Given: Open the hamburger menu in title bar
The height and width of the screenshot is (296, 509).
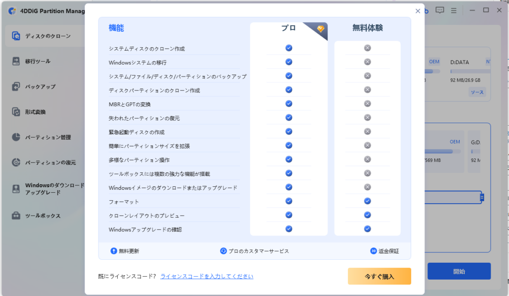Looking at the screenshot, I should click(453, 11).
